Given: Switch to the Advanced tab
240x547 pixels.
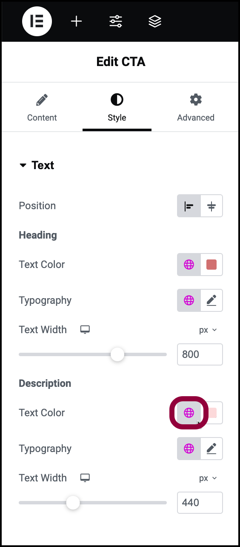Looking at the screenshot, I should click(x=196, y=108).
